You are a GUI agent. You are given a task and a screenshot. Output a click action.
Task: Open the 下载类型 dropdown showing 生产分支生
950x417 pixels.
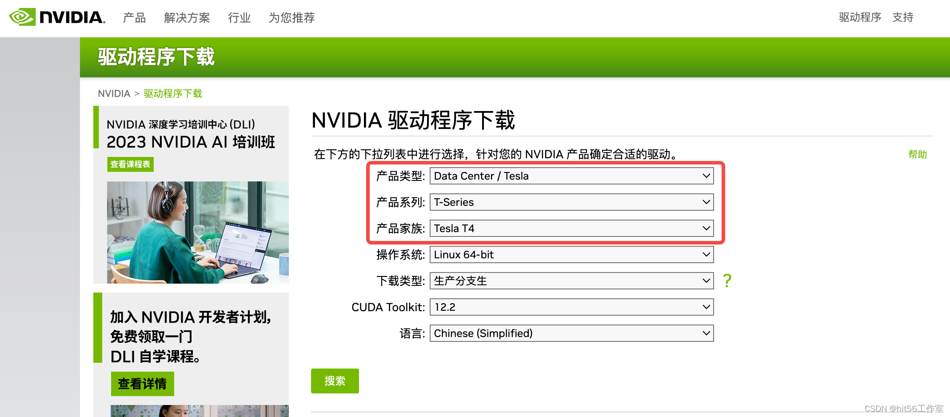(571, 281)
